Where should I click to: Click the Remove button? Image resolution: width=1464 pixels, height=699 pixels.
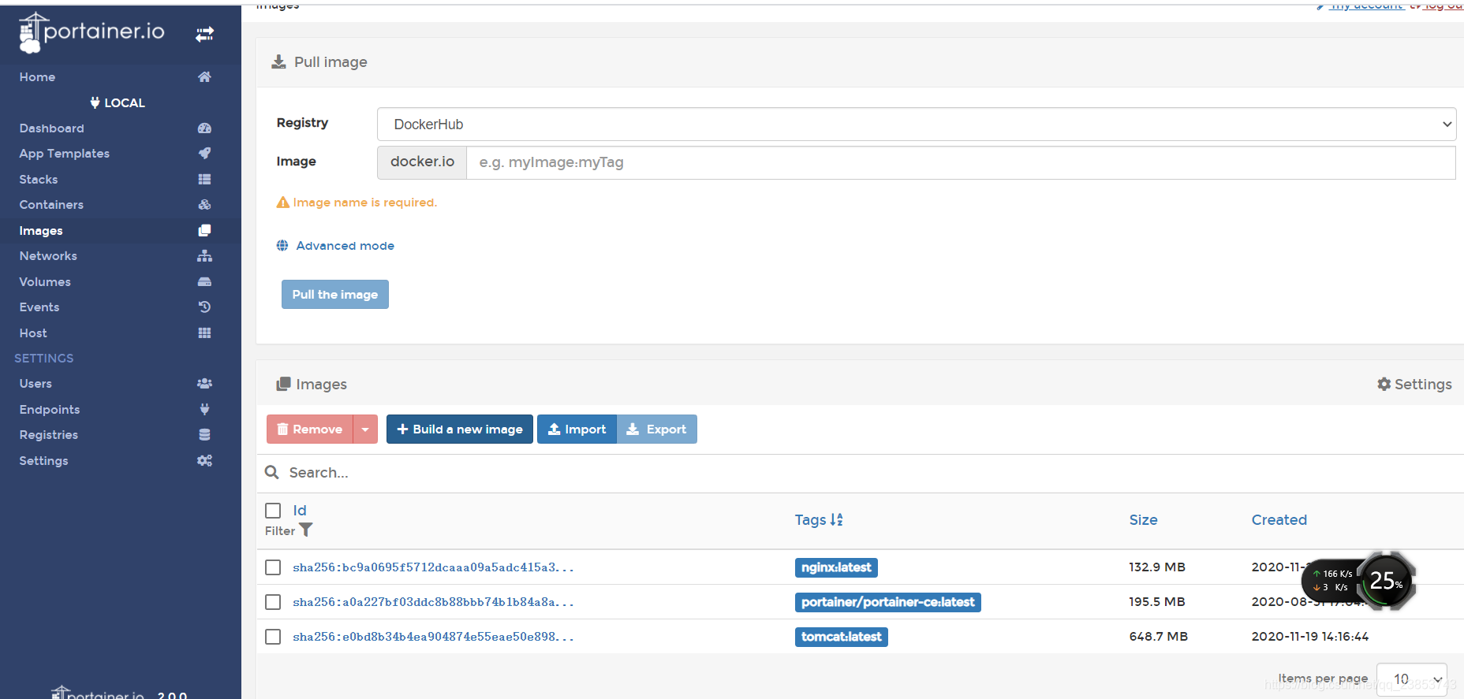(310, 429)
